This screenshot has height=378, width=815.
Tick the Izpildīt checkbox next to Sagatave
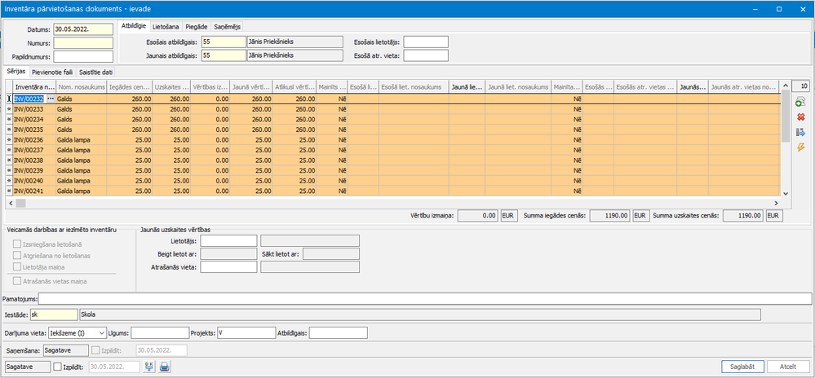(x=57, y=367)
